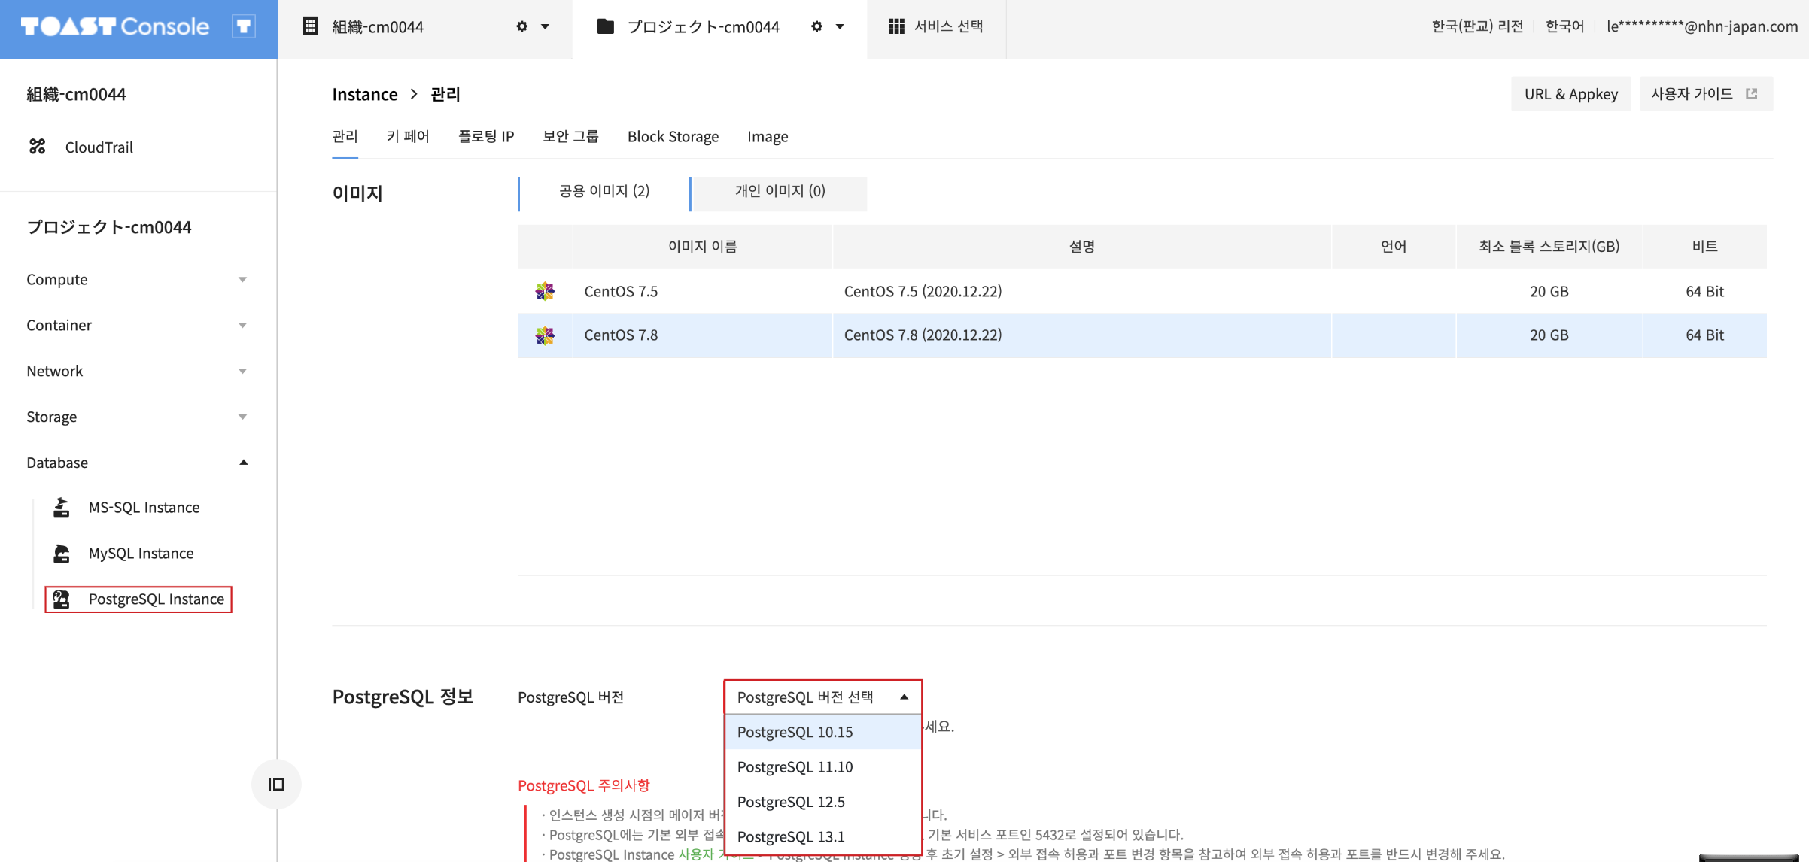Image resolution: width=1809 pixels, height=862 pixels.
Task: Click the TOAST Console logo
Action: pyautogui.click(x=115, y=27)
